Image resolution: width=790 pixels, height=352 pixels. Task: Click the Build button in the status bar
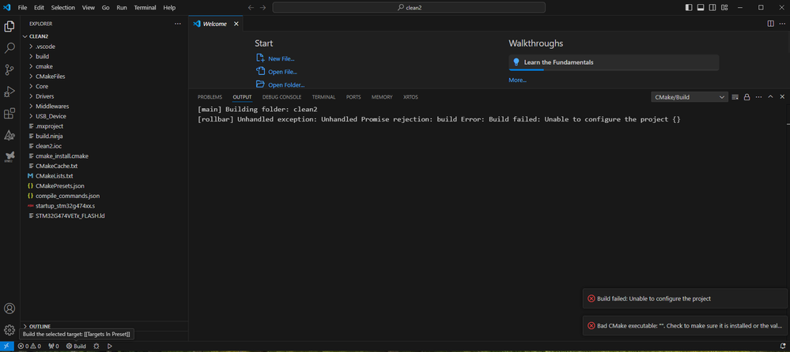click(x=76, y=346)
